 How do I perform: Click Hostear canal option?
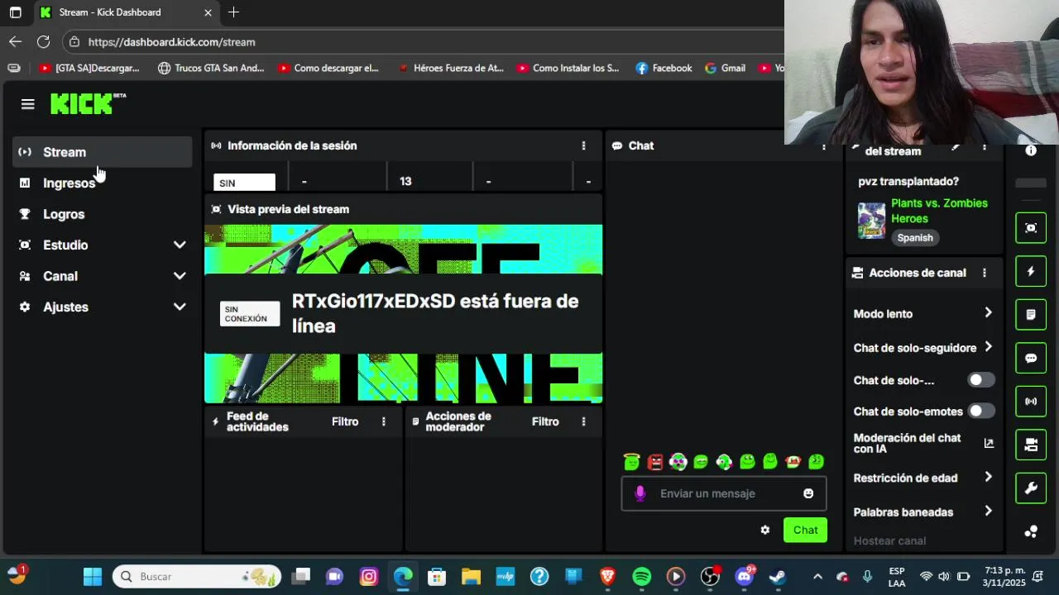[889, 540]
